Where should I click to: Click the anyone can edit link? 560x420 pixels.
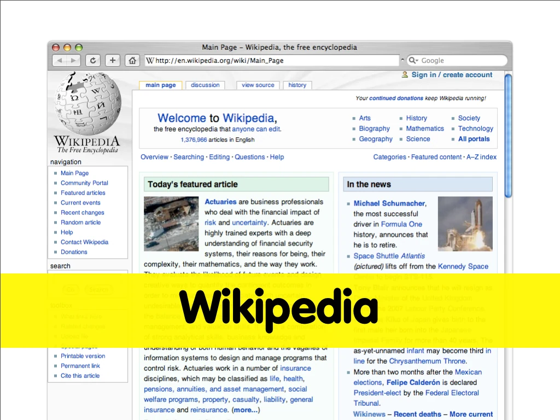(256, 129)
